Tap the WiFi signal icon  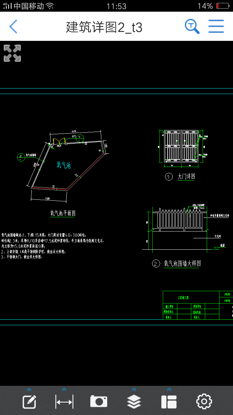pos(50,6)
